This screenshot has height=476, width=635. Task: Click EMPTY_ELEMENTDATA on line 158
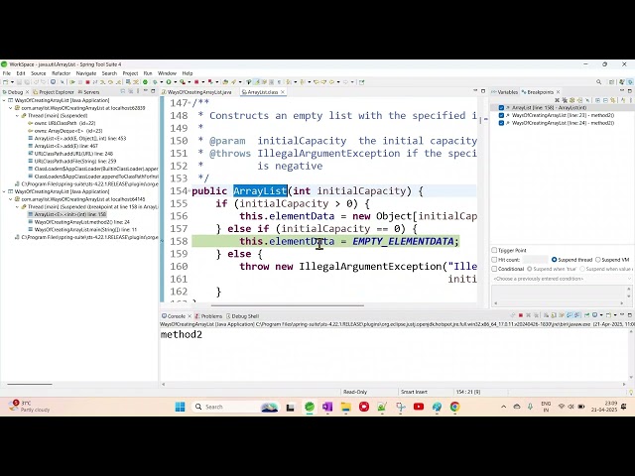[403, 241]
